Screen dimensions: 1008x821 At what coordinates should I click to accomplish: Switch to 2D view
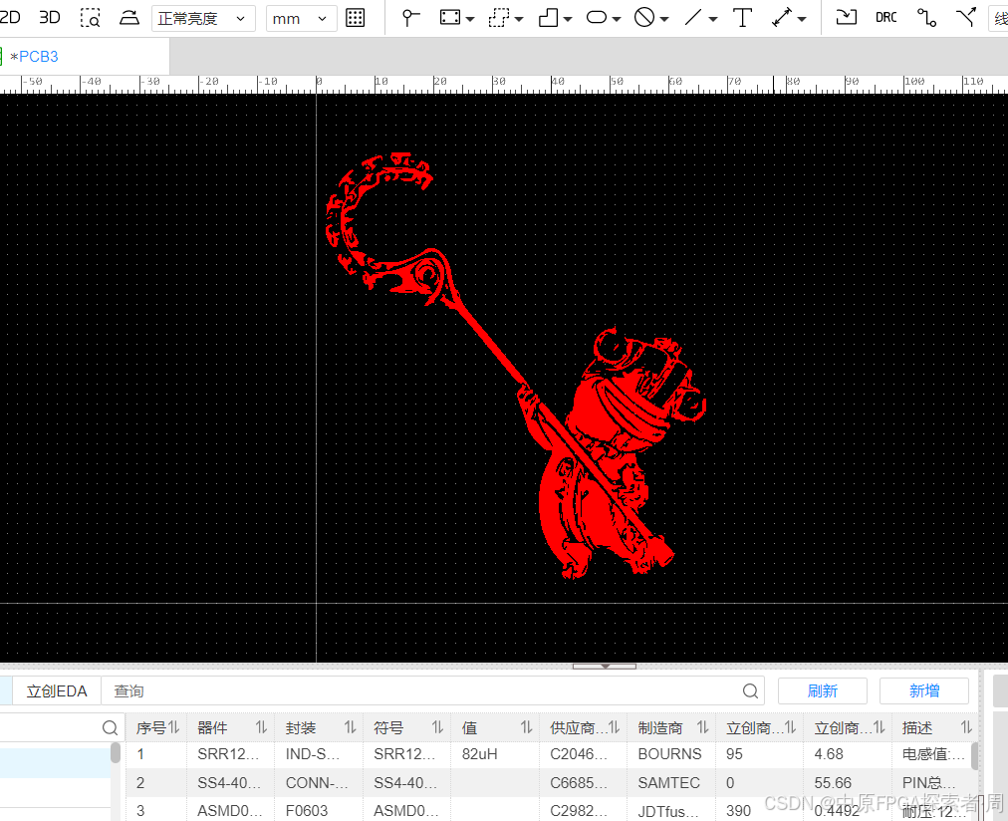click(10, 17)
